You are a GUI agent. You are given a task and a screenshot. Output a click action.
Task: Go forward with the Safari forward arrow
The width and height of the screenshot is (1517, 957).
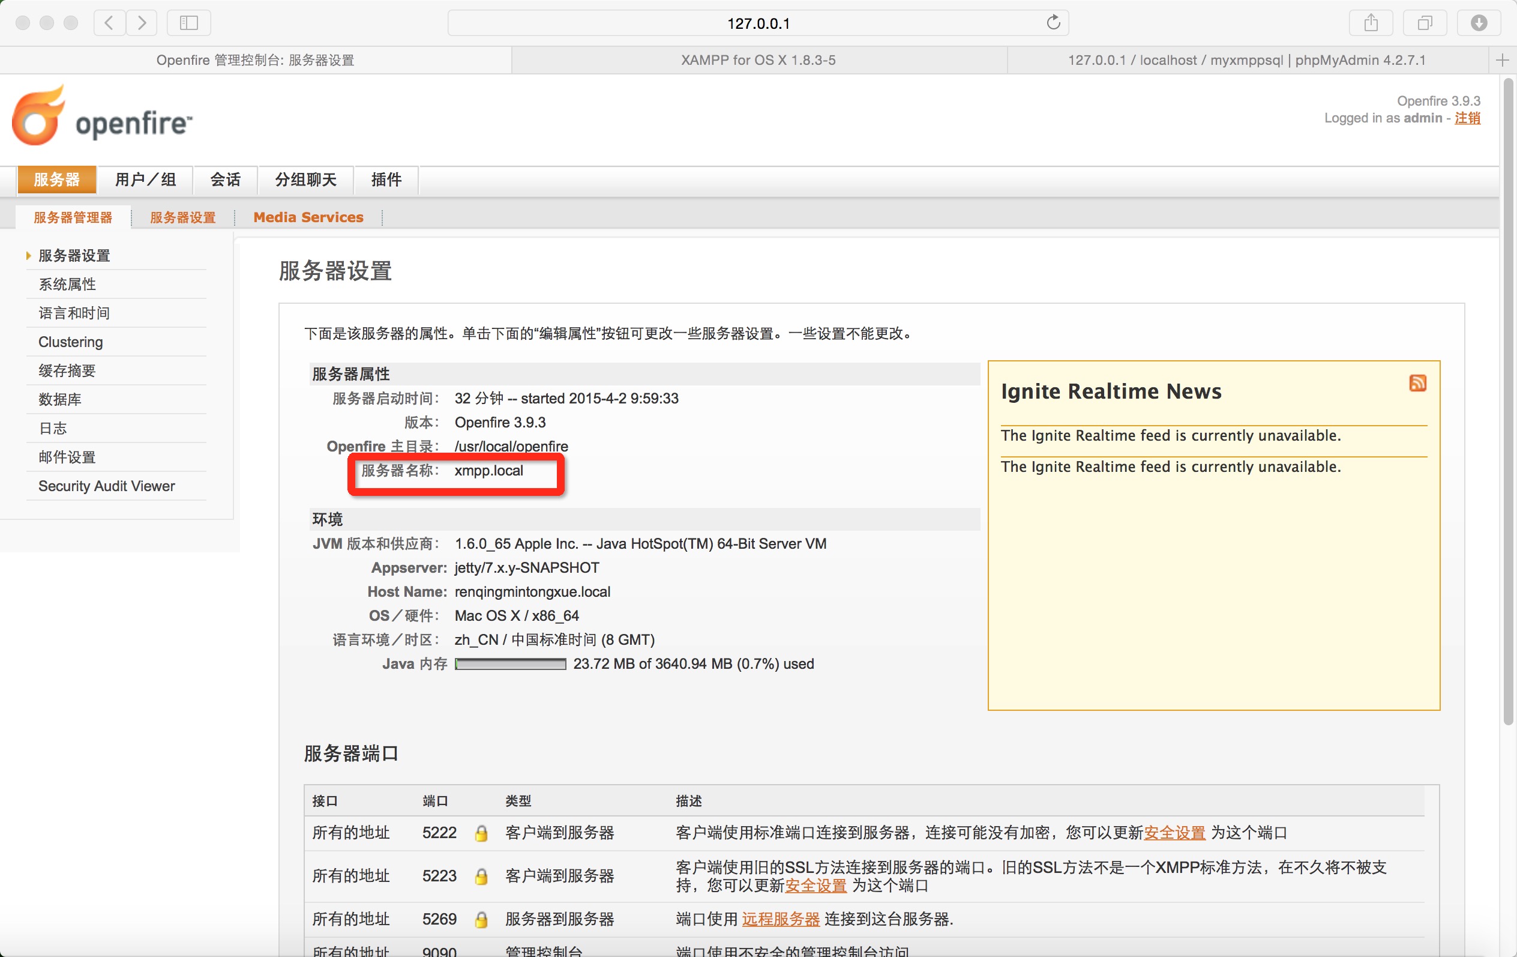(x=142, y=23)
